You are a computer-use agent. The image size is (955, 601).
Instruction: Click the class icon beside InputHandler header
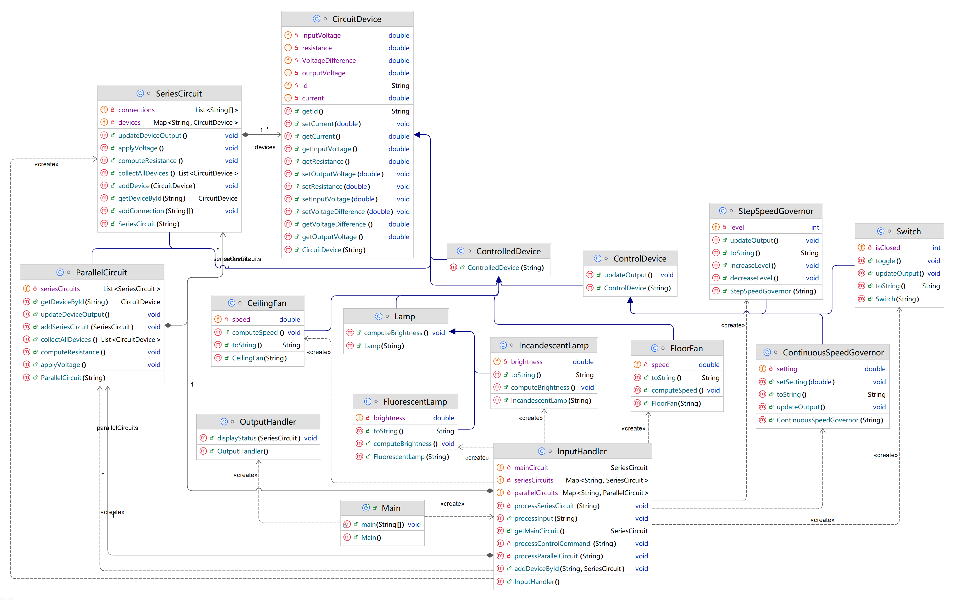(541, 451)
